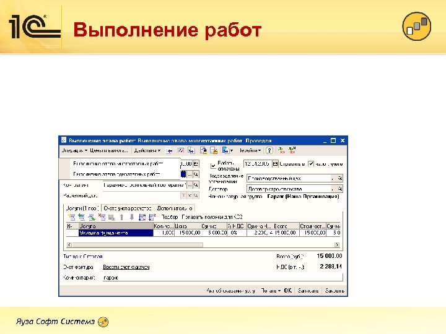Toggle the checkbox next to налог. учете
The image size is (446, 334).
tap(311, 164)
